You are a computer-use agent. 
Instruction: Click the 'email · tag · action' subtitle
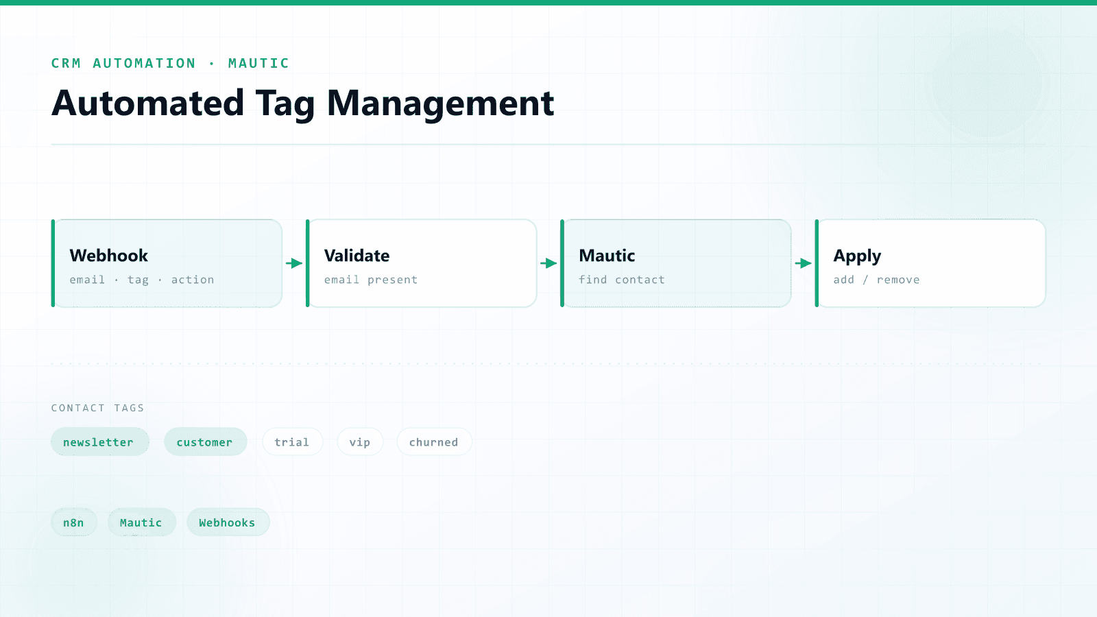click(x=142, y=280)
